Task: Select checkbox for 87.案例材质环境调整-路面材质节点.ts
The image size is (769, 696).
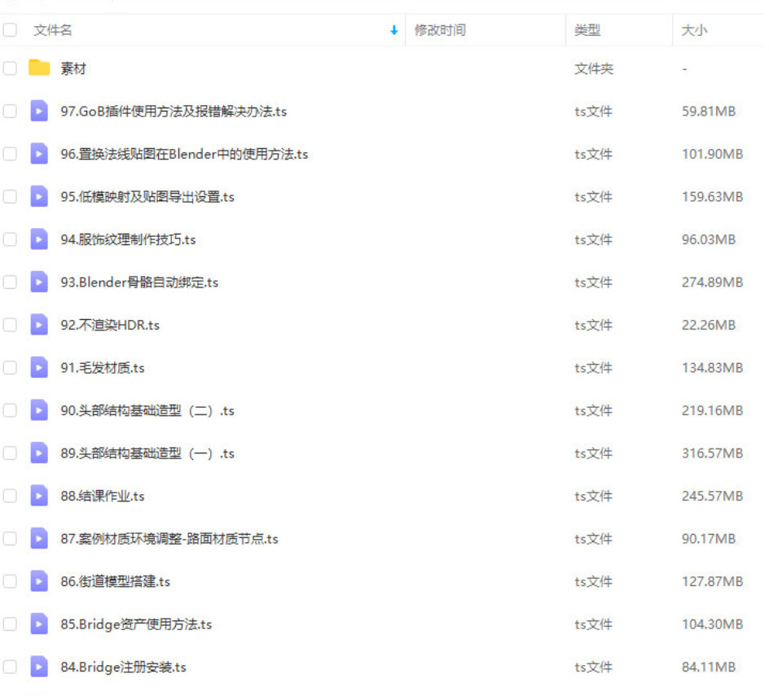Action: pyautogui.click(x=10, y=538)
